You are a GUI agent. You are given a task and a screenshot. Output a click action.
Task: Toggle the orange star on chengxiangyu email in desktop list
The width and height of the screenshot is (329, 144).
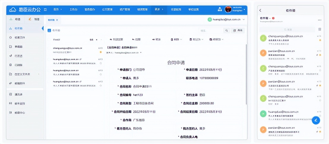point(101,52)
